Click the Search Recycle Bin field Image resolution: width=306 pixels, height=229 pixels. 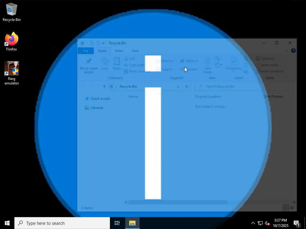[244, 86]
